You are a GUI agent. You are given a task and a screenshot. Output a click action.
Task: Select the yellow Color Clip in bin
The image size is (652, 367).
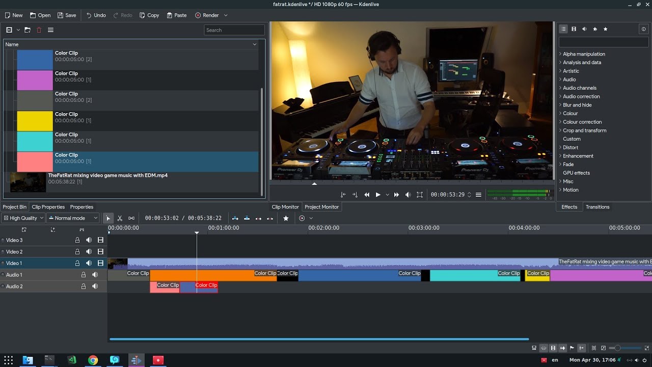tap(138, 121)
